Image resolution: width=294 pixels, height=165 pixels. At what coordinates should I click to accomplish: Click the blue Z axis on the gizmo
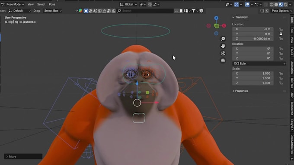point(216,18)
